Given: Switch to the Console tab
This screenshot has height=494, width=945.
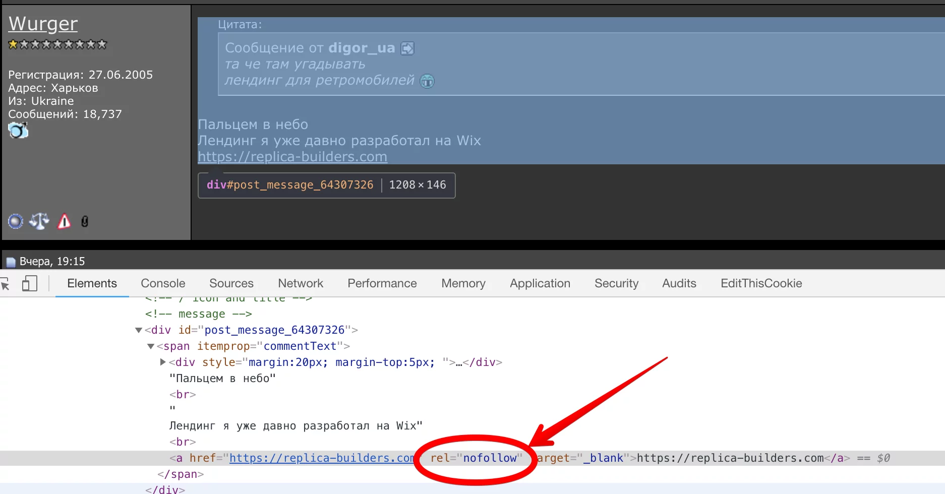Looking at the screenshot, I should [162, 283].
